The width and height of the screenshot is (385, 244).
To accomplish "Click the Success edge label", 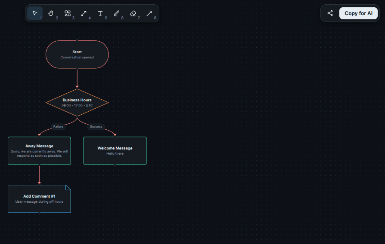I will point(96,126).
